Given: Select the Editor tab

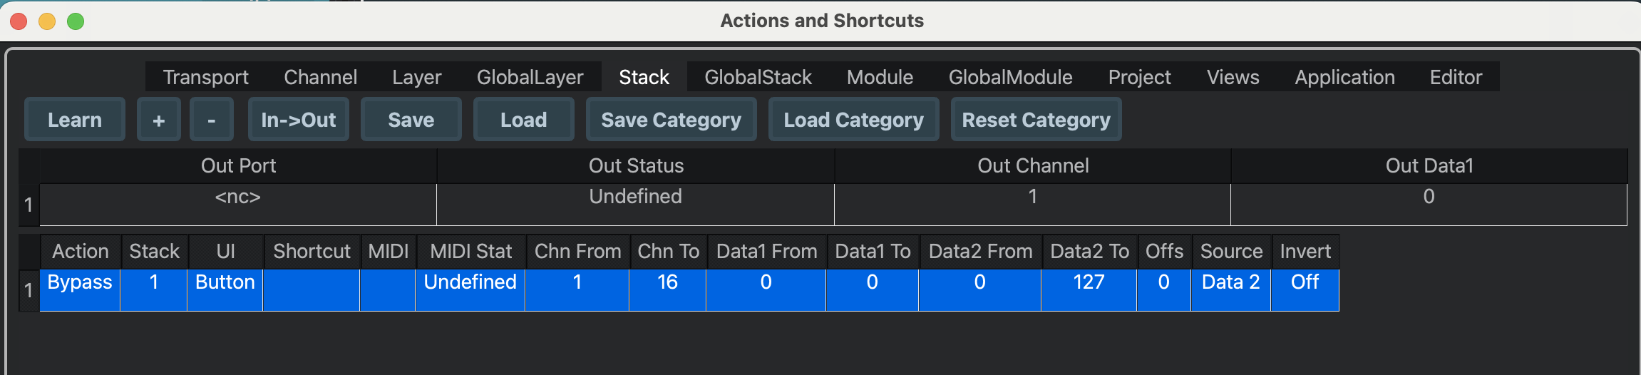Looking at the screenshot, I should [x=1456, y=77].
